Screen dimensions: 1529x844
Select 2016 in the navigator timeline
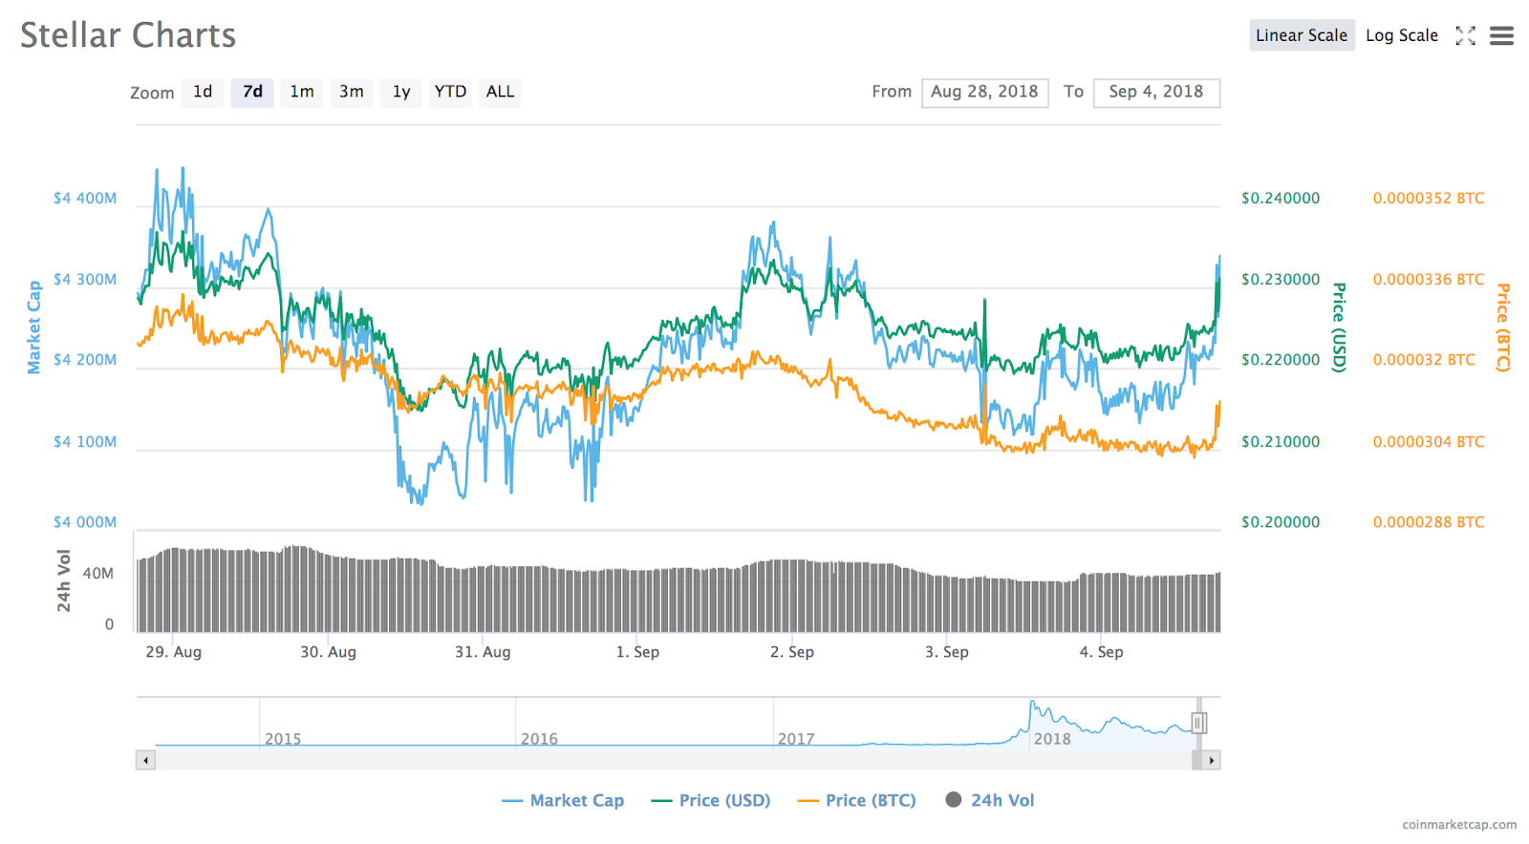pos(539,739)
